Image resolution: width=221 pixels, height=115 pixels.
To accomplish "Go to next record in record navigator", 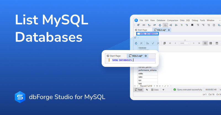I will [x=154, y=86].
